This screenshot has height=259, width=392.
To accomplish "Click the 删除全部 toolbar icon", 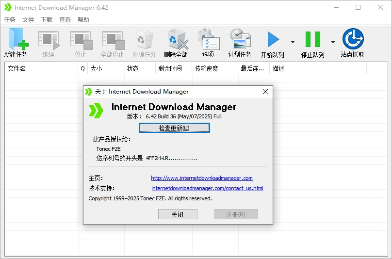I will click(x=177, y=39).
